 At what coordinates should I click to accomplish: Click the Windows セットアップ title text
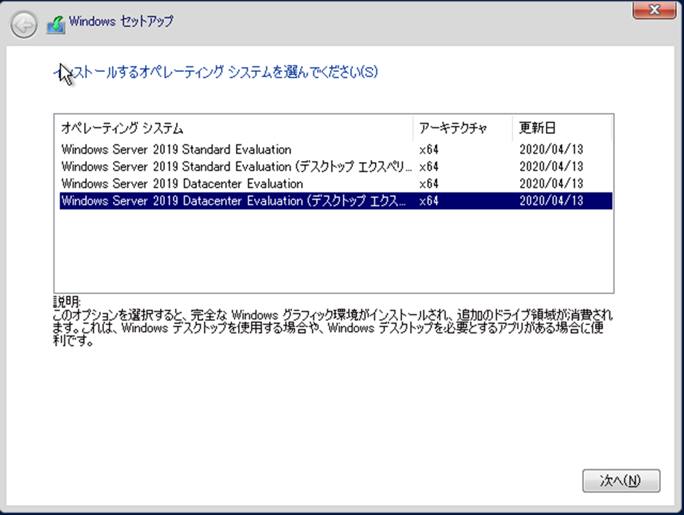click(x=121, y=21)
